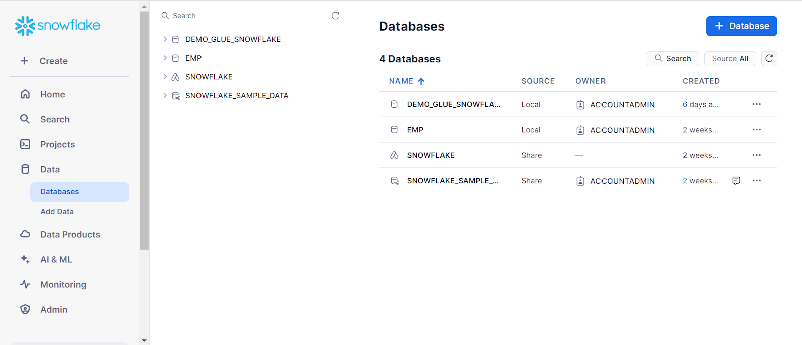Expand the DEMO_GLUE_SNOWFLAKE tree node
This screenshot has height=345, width=802.
[x=165, y=39]
